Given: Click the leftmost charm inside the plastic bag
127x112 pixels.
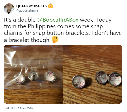Looking at the screenshot, I should point(19,79).
